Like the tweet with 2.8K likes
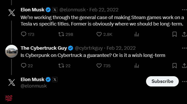The height and width of the screenshot is (104, 187). tap(99, 34)
